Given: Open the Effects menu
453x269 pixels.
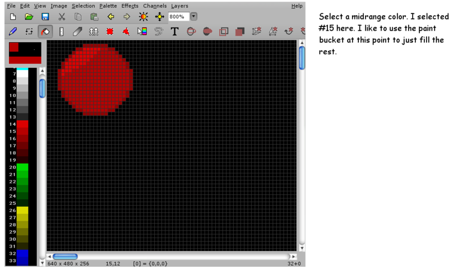Looking at the screenshot, I should 130,6.
